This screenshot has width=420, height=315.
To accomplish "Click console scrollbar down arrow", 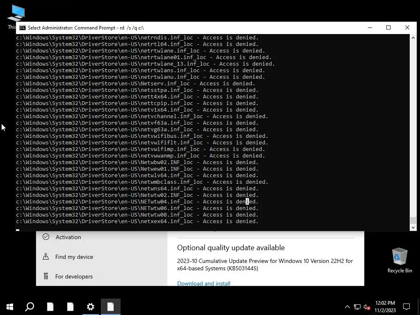I will pyautogui.click(x=413, y=227).
